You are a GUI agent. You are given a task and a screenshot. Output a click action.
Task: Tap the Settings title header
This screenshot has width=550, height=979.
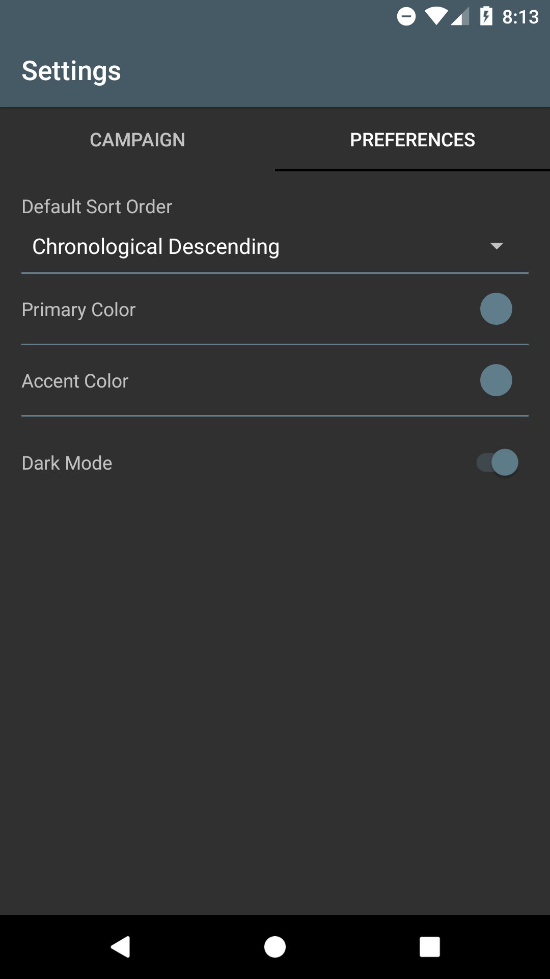[71, 71]
